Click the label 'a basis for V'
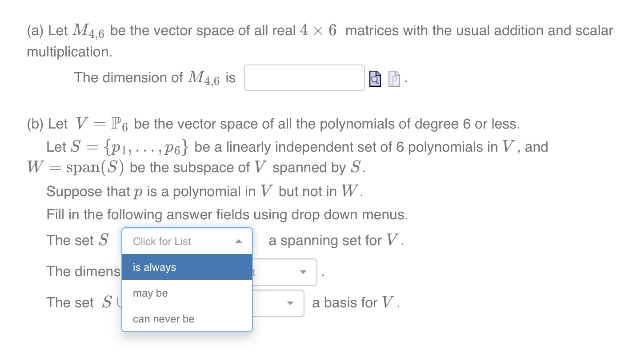 [x=356, y=303]
